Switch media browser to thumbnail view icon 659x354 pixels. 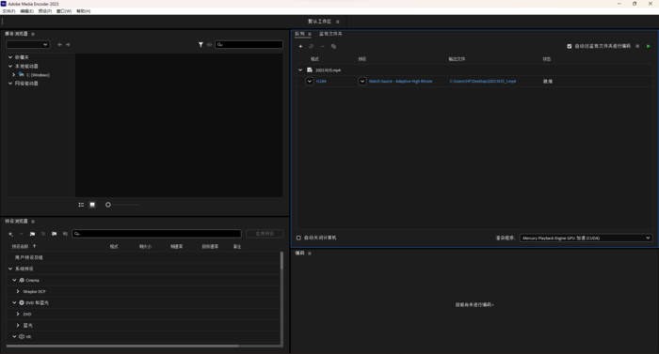point(92,205)
